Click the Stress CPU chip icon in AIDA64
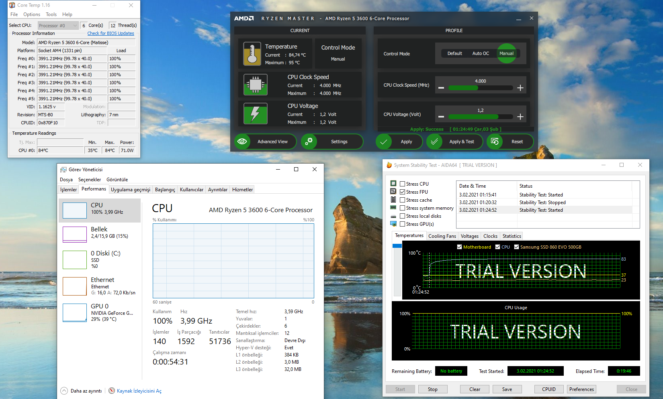The width and height of the screenshot is (663, 399). 393,183
